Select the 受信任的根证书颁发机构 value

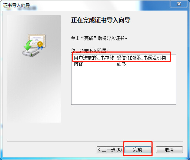coord(141,58)
